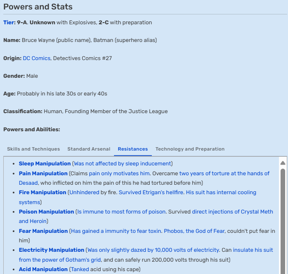Screen dimensions: 288x274
Task: Open Pain Manipulation link
Action: point(43,173)
